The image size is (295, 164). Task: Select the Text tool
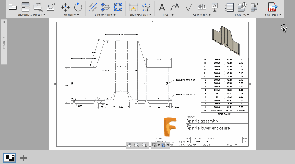162,7
